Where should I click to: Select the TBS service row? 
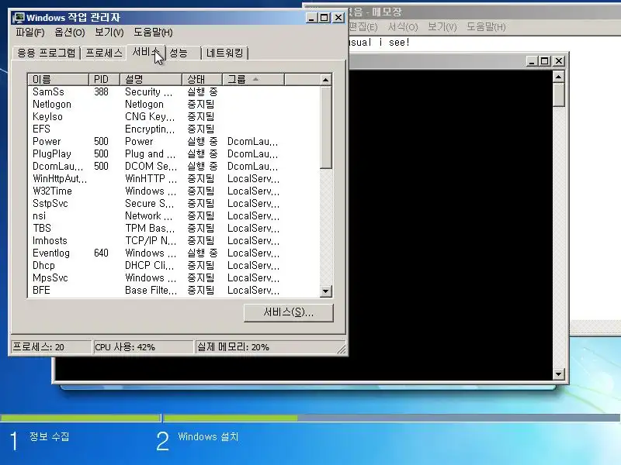[x=174, y=228]
